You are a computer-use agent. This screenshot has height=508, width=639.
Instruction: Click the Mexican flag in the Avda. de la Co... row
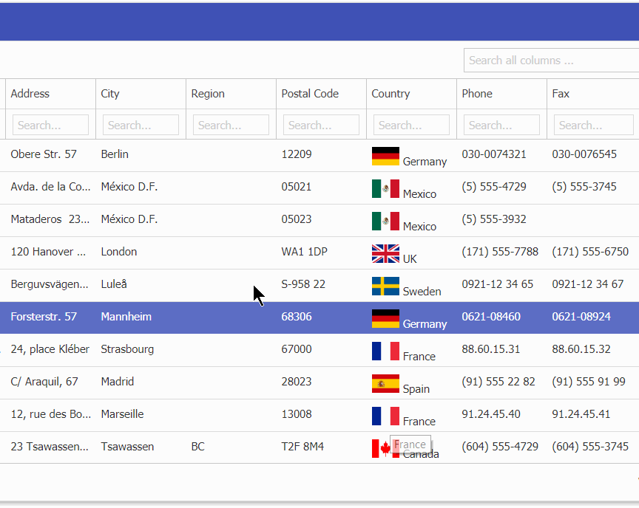(385, 188)
